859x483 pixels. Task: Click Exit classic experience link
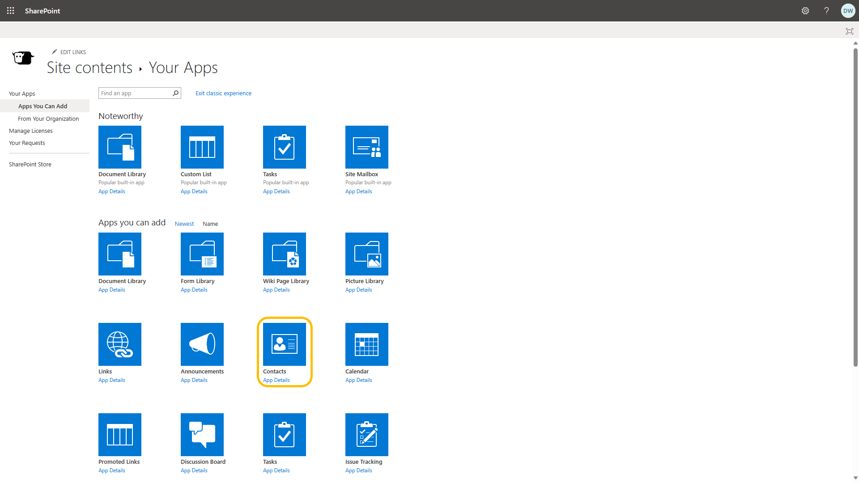pos(223,93)
